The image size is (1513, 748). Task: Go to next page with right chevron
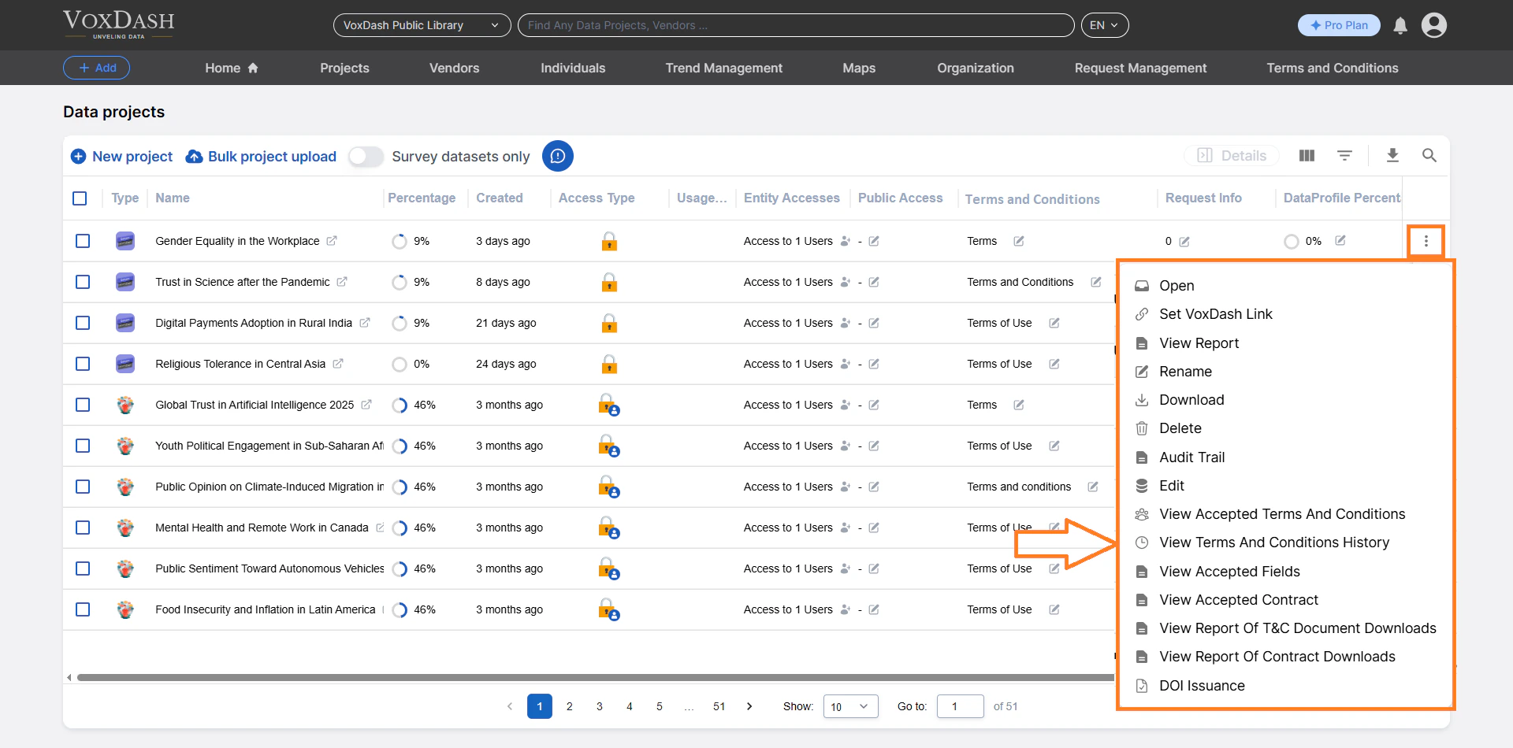(749, 706)
